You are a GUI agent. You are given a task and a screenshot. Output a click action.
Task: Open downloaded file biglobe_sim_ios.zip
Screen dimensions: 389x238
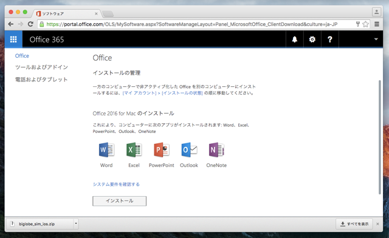[39, 224]
